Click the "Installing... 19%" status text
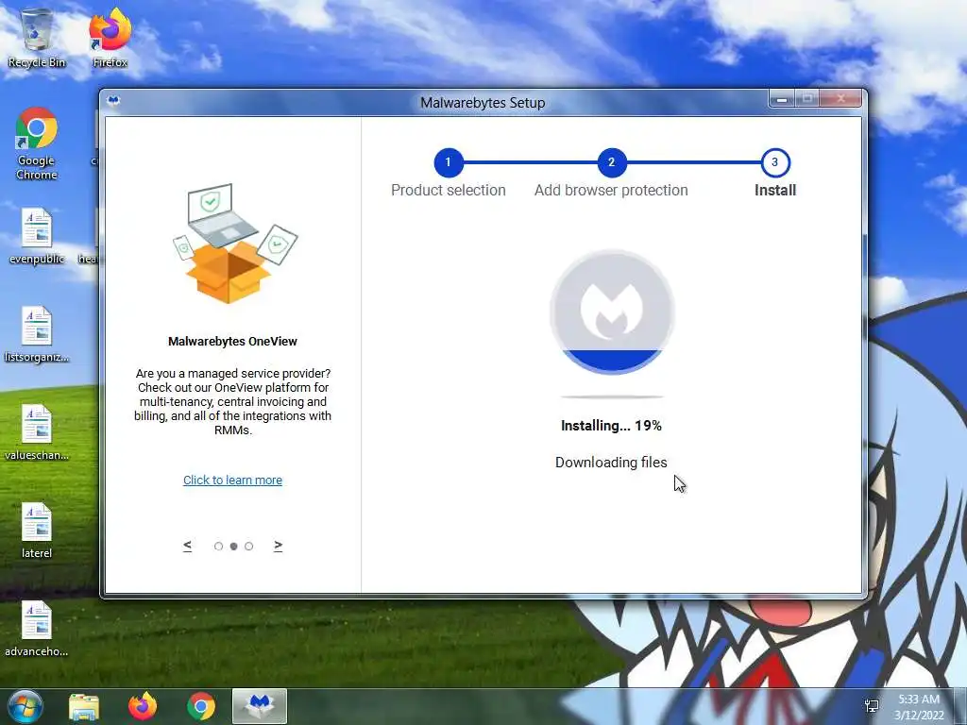 coord(611,426)
